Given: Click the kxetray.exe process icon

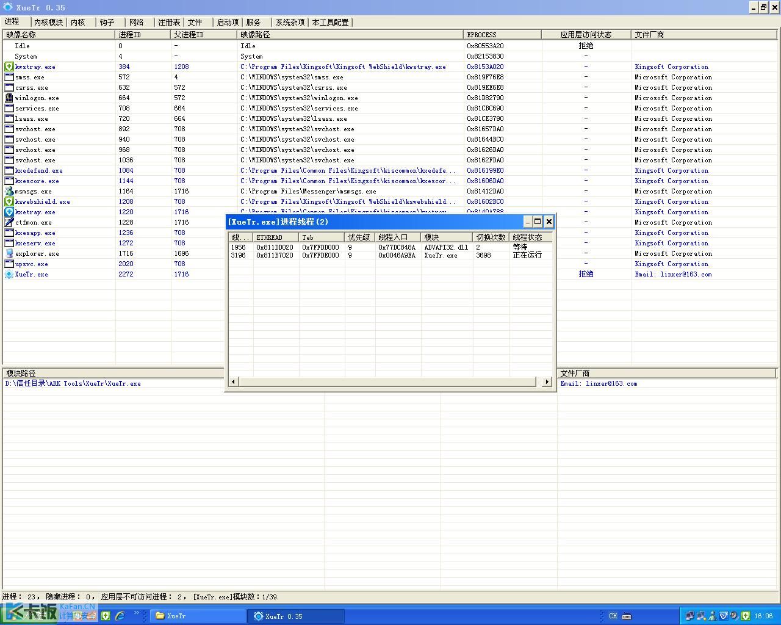Looking at the screenshot, I should [9, 212].
